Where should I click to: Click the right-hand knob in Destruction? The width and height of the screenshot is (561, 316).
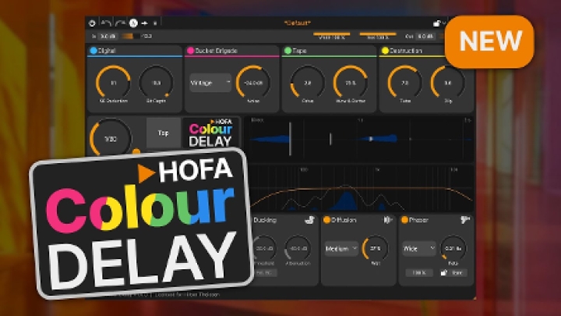447,83
